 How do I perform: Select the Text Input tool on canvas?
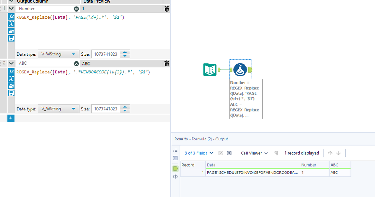pos(210,70)
